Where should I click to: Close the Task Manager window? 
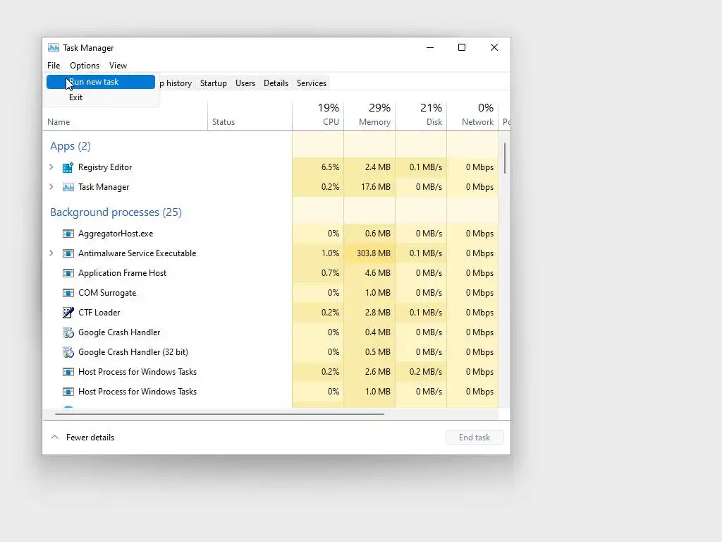[x=494, y=47]
